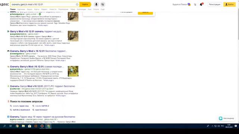This screenshot has width=239, height=134.
Task: Open 'Скачать Garrys Mod v16.12.01 (2017) PC' result
Action: (x=43, y=86)
